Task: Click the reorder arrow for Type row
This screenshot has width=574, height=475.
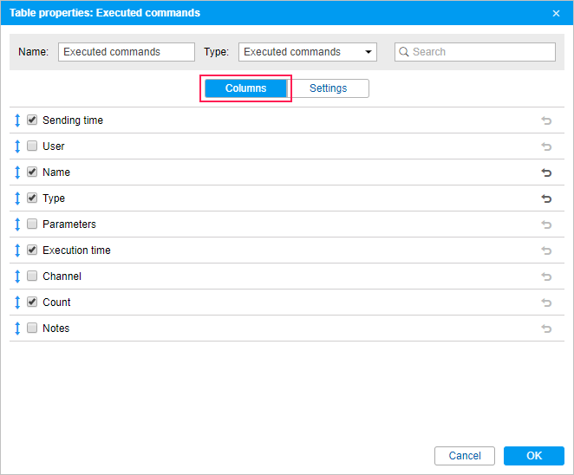Action: click(17, 198)
